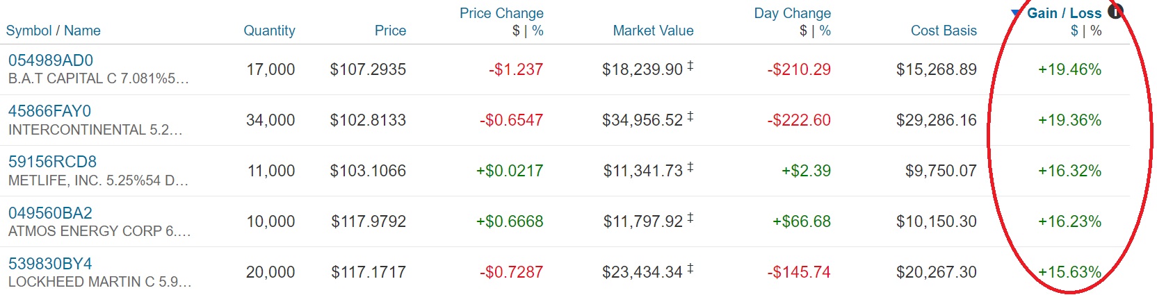The width and height of the screenshot is (1157, 295).
Task: Sort by the Cost Basis column header
Action: (944, 31)
